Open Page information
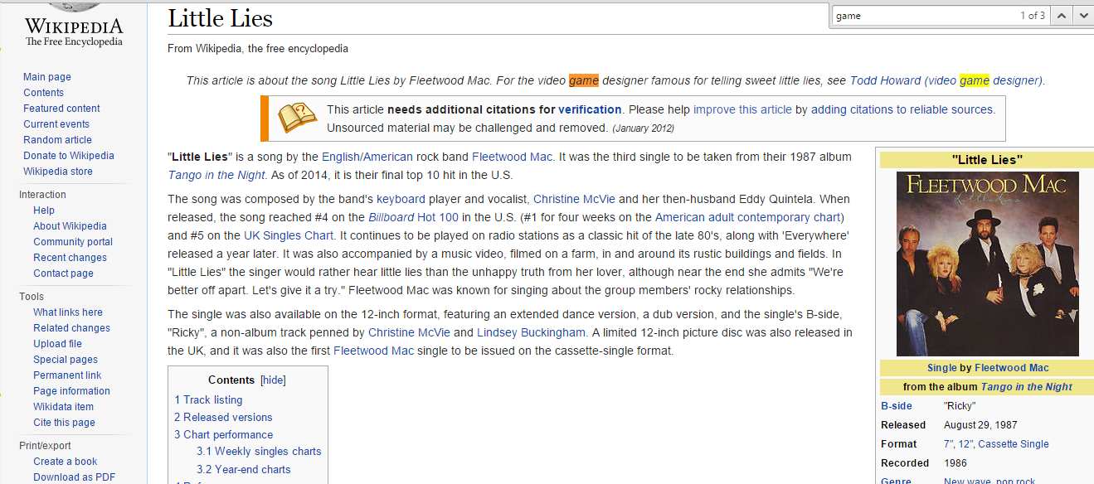This screenshot has height=484, width=1094. click(x=71, y=391)
